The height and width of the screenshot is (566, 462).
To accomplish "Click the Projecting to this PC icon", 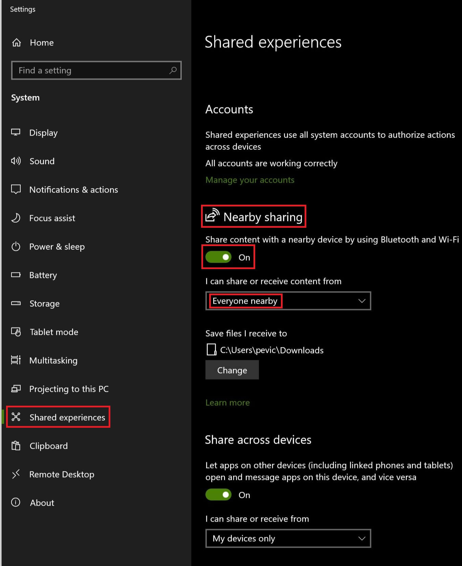I will (16, 388).
